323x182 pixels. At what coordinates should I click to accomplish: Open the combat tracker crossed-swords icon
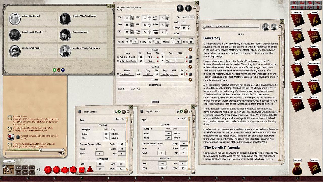294,3
